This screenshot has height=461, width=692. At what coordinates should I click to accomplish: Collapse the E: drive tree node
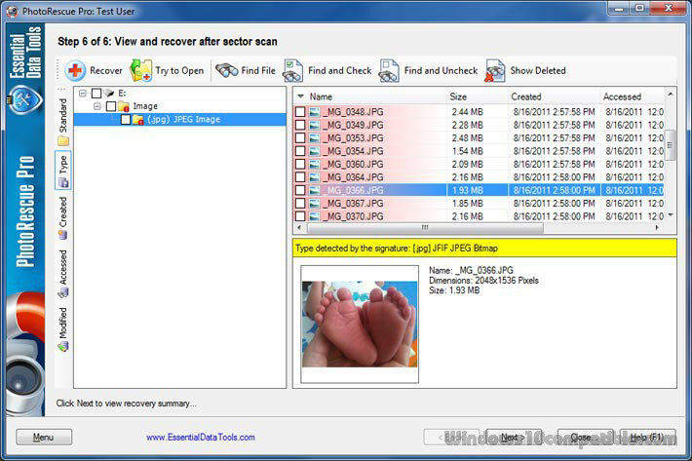pyautogui.click(x=83, y=94)
